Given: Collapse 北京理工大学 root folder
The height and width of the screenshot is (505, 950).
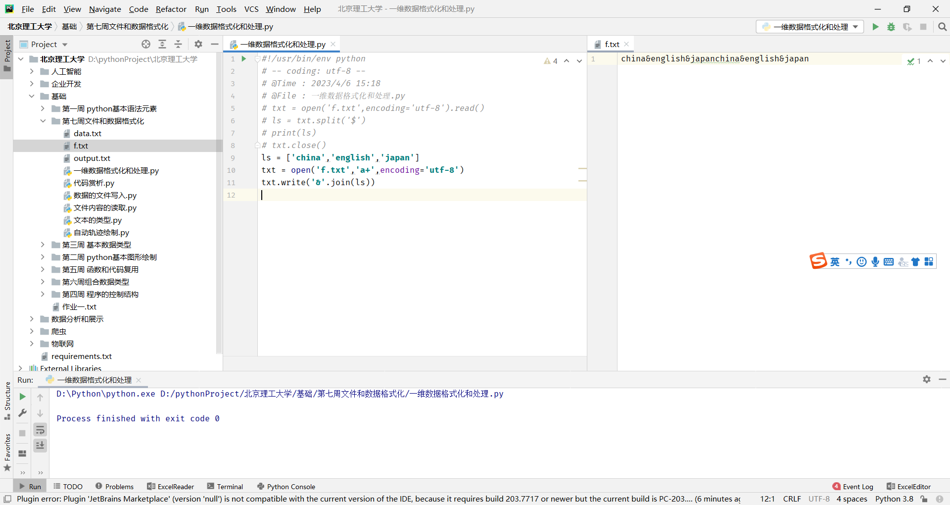Looking at the screenshot, I should coord(21,59).
